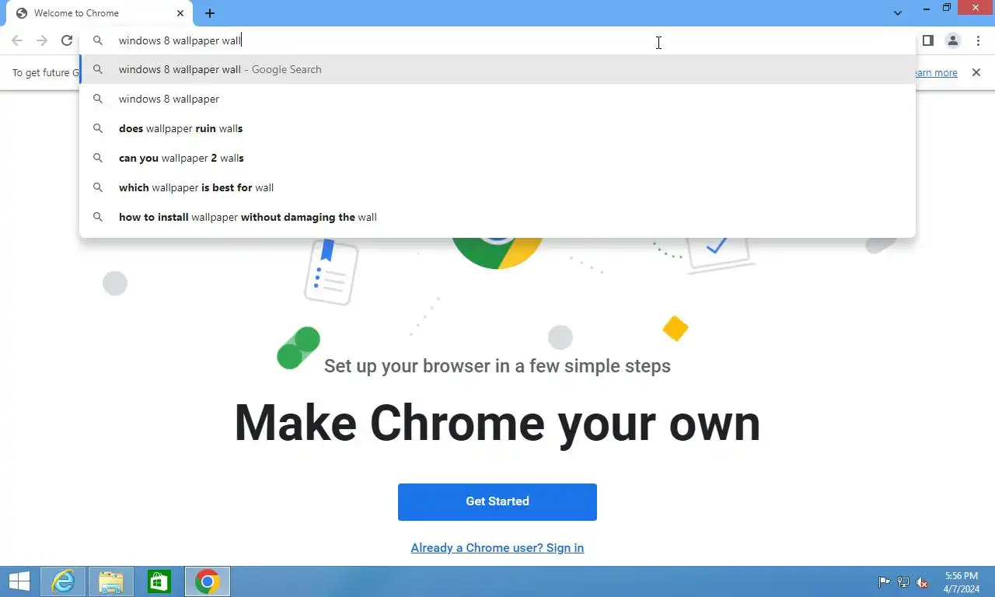Open the side panel icon in toolbar

click(928, 40)
